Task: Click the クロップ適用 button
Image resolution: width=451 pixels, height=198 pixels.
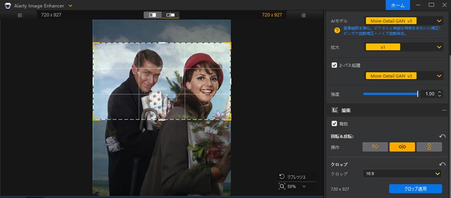Action: tap(415, 189)
